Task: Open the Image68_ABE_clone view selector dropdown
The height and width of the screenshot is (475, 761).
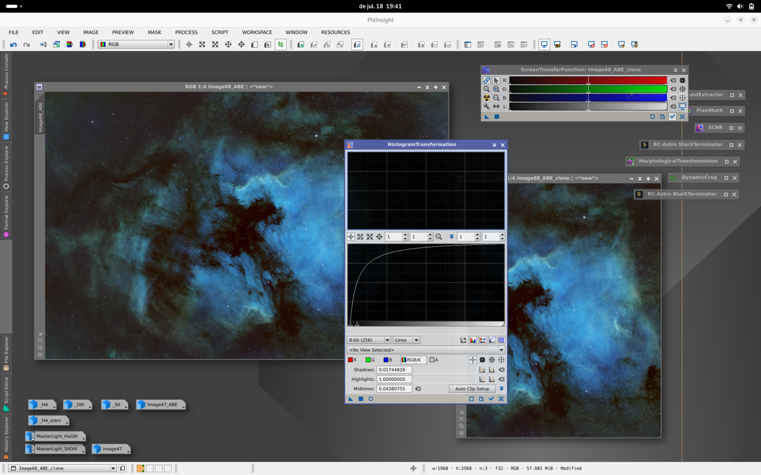Action: 63,468
